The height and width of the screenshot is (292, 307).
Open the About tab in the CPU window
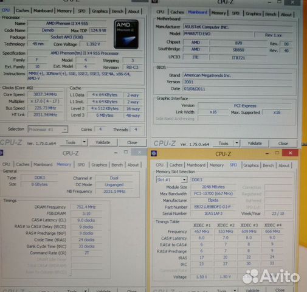tap(134, 12)
